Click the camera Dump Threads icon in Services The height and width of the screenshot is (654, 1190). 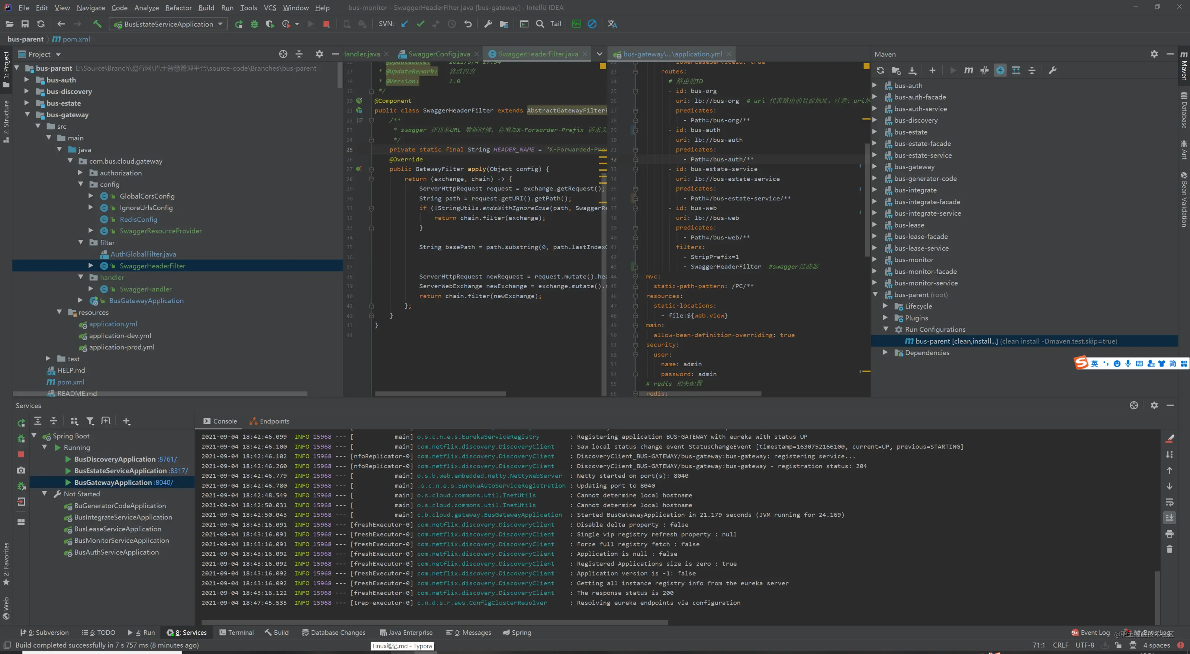tap(21, 470)
